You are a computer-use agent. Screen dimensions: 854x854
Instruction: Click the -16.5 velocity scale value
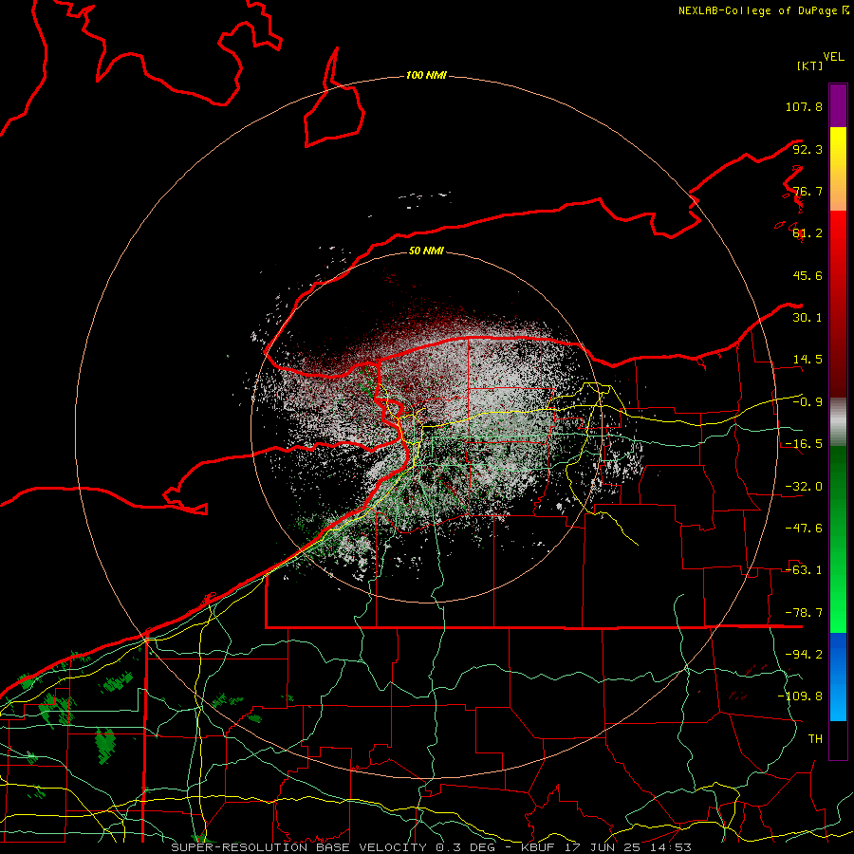pyautogui.click(x=804, y=444)
